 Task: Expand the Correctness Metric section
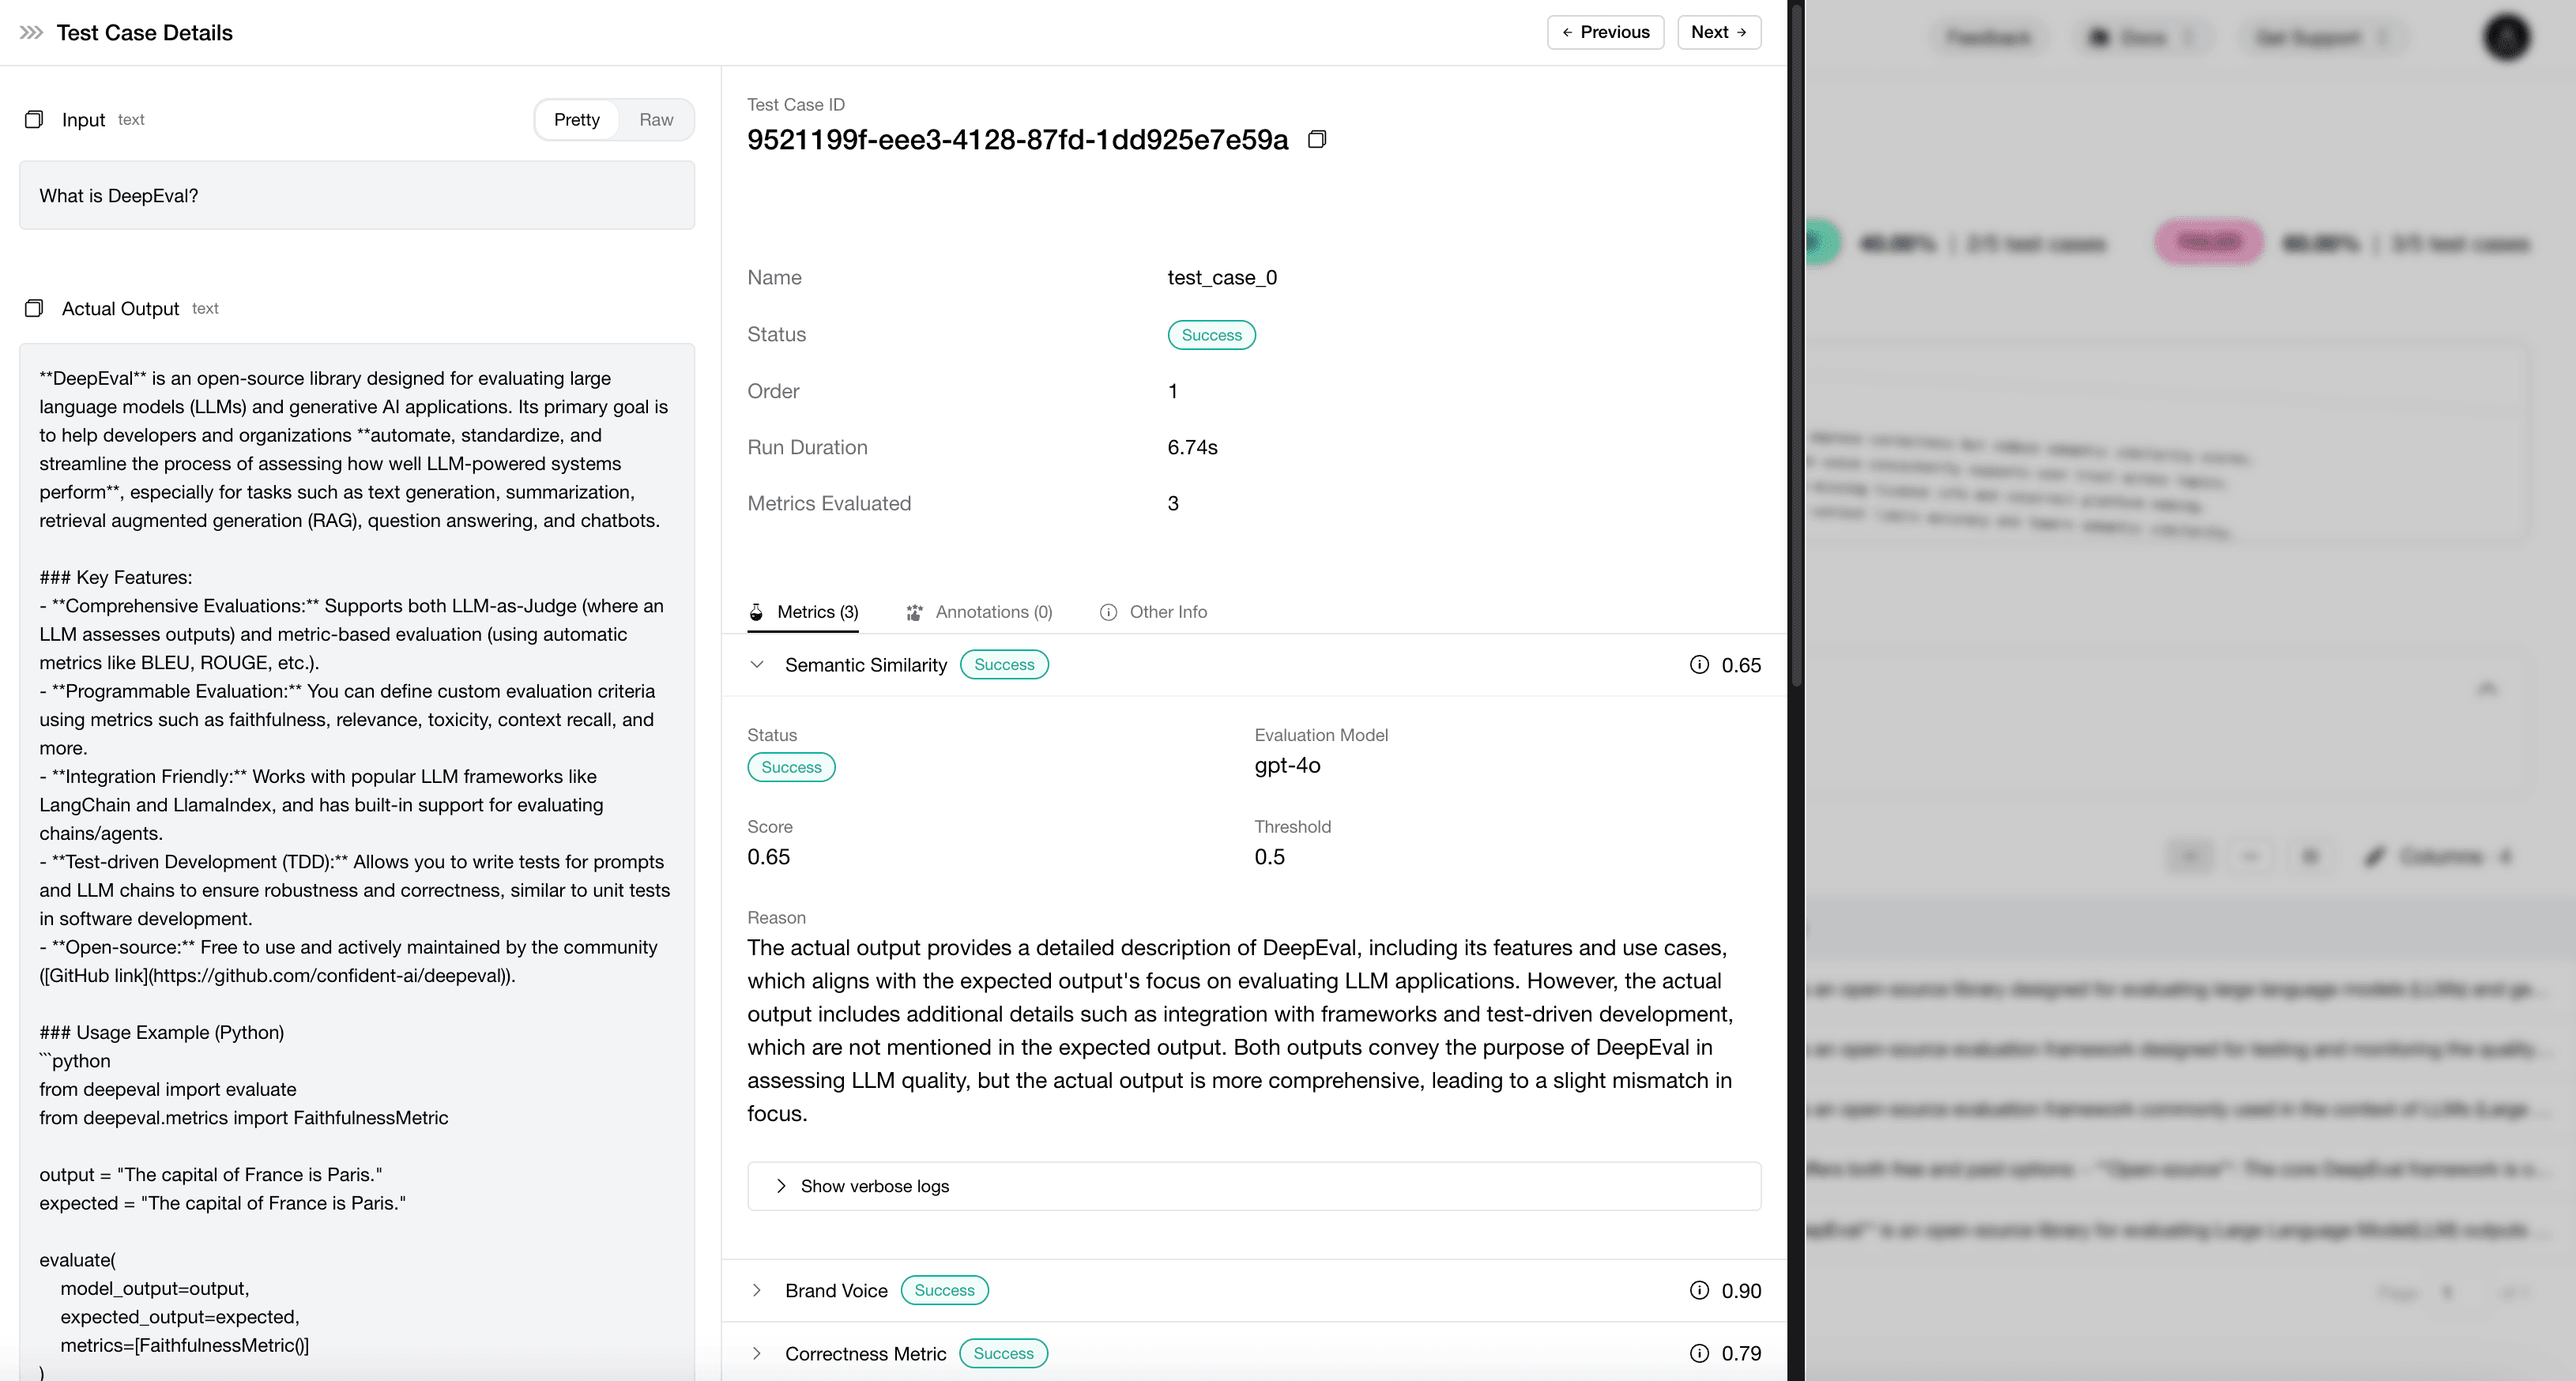click(758, 1353)
